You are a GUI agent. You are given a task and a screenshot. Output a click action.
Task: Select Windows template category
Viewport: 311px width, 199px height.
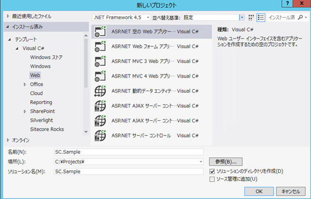40,66
